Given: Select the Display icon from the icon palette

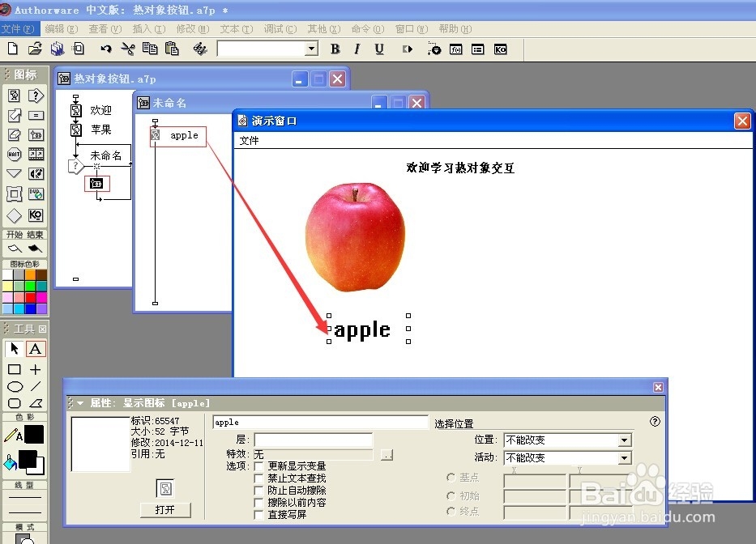Looking at the screenshot, I should [x=14, y=96].
